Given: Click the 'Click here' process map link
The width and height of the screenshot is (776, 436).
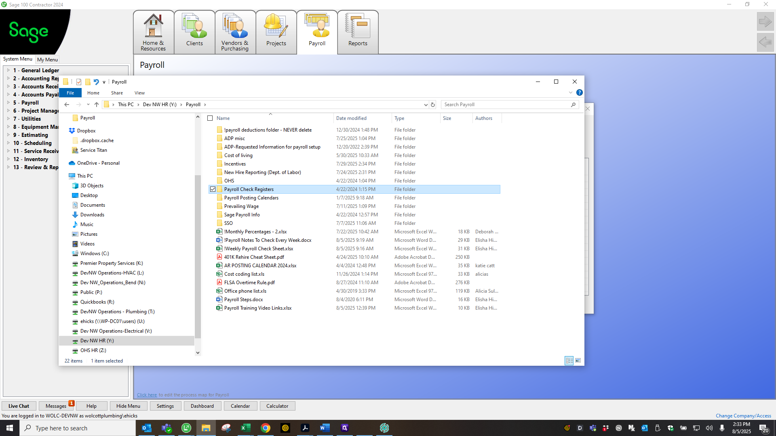Looking at the screenshot, I should point(147,395).
